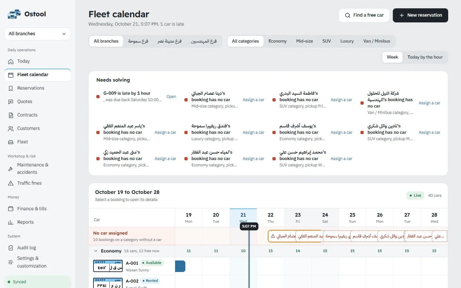The height and width of the screenshot is (288, 461).
Task: Open the Live status indicator
Action: pyautogui.click(x=415, y=196)
